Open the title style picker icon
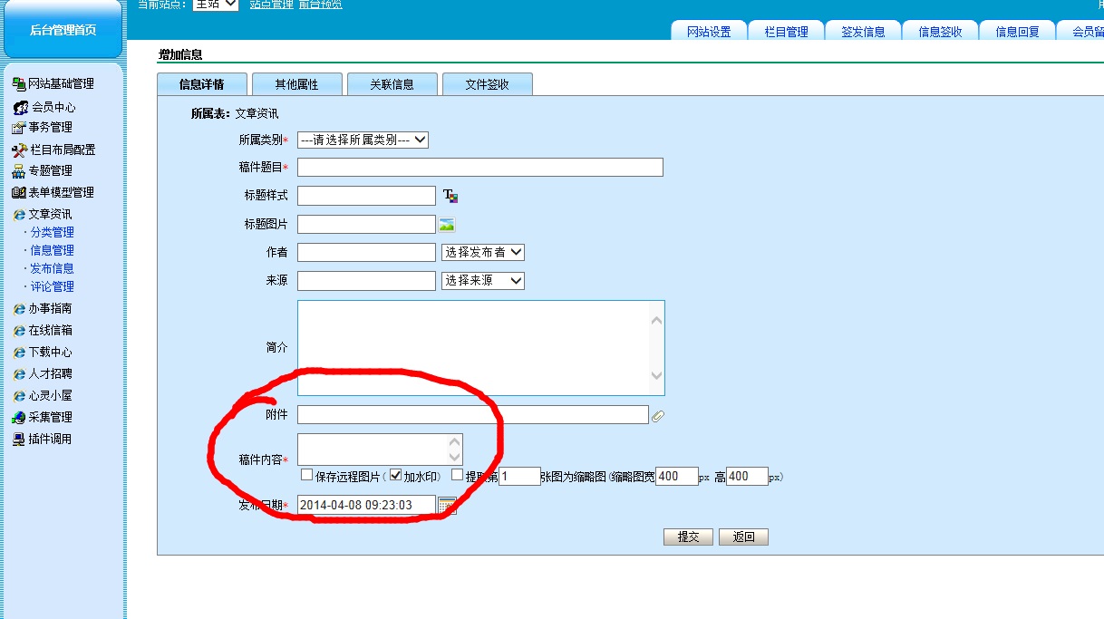 coord(450,196)
